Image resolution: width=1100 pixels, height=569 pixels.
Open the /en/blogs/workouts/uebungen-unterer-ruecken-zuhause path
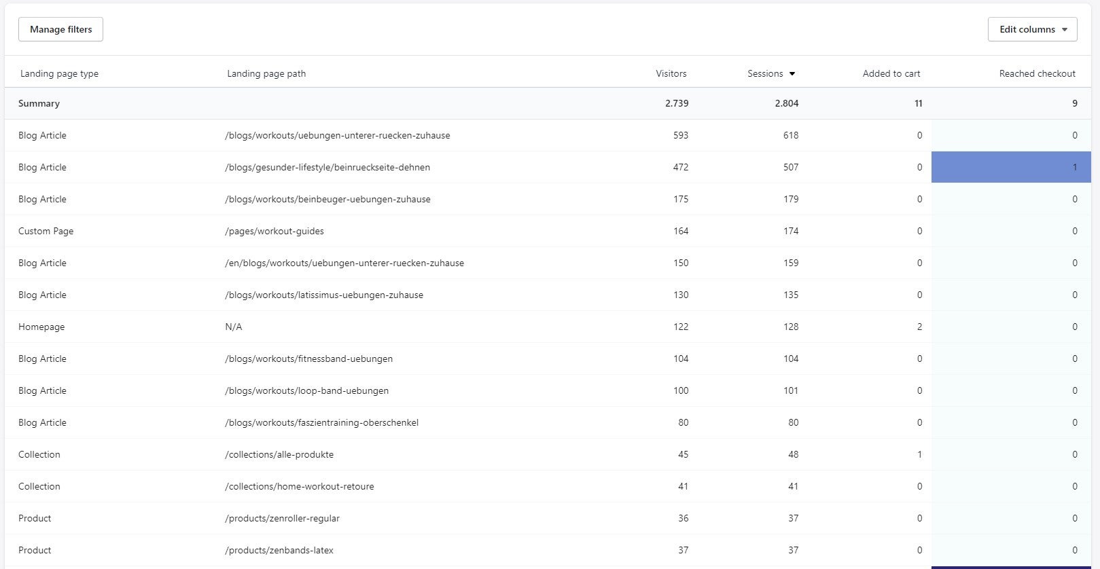tap(344, 263)
